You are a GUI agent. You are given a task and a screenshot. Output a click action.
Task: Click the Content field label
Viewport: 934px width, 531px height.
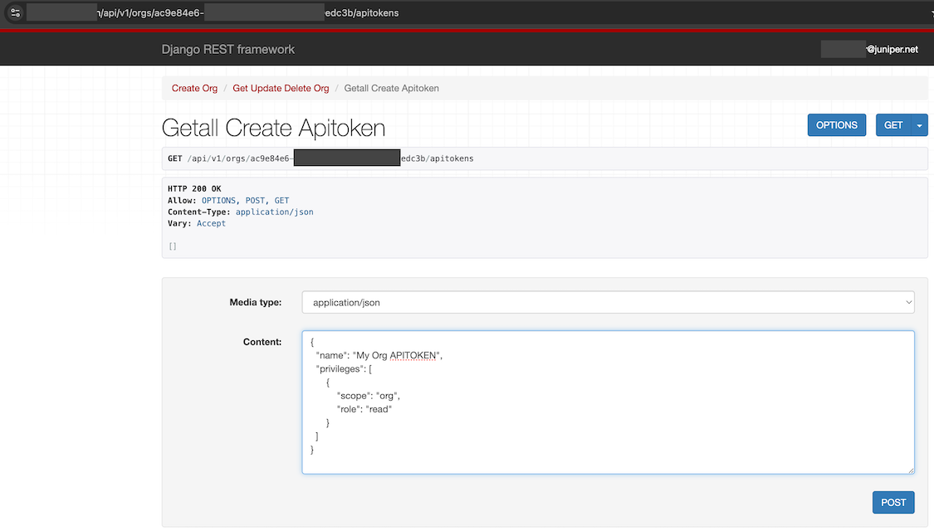point(262,342)
